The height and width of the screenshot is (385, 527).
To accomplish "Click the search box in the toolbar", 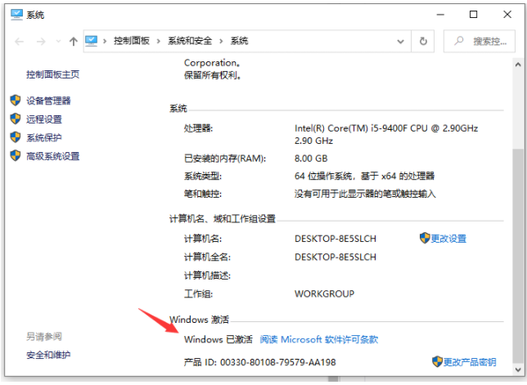I will click(480, 41).
